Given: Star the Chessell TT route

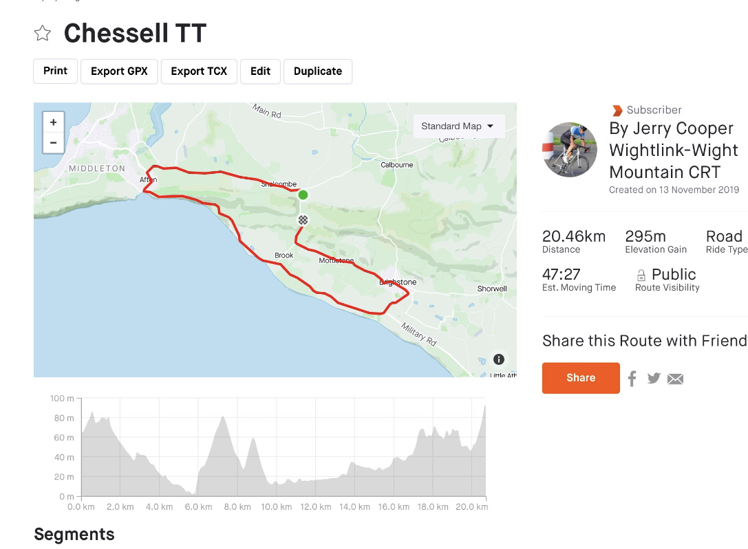Looking at the screenshot, I should (x=43, y=34).
